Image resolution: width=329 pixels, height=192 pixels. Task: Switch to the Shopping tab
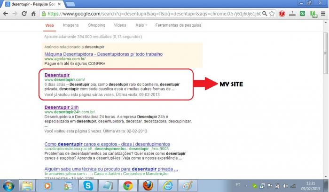96,25
